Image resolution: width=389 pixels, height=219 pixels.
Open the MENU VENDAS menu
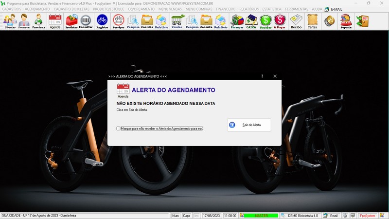pos(170,9)
